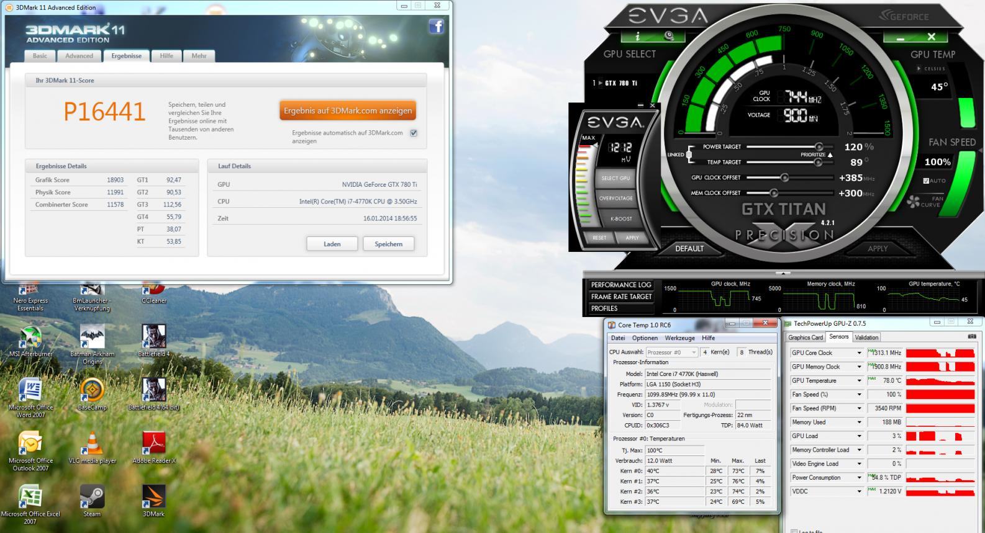Screen dimensions: 985x533
Task: Switch to Advanced tab in 3DMark
Action: click(x=79, y=56)
